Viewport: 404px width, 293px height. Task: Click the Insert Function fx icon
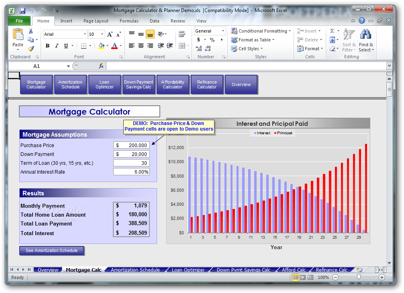pyautogui.click(x=101, y=66)
